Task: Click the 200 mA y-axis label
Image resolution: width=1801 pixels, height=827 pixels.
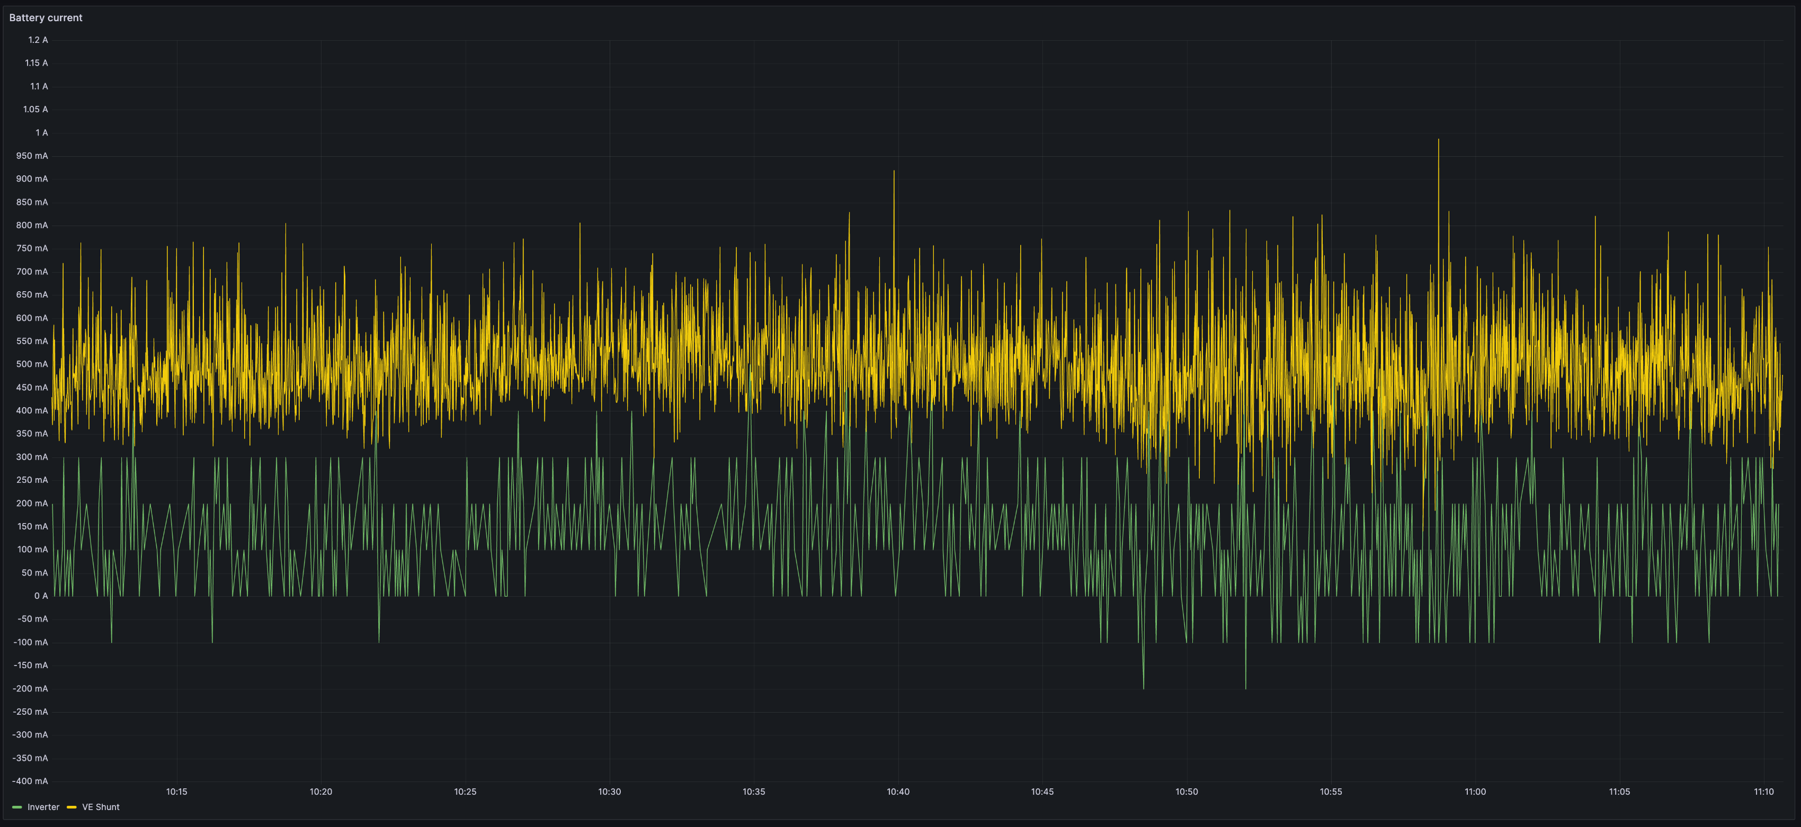Action: (x=32, y=504)
